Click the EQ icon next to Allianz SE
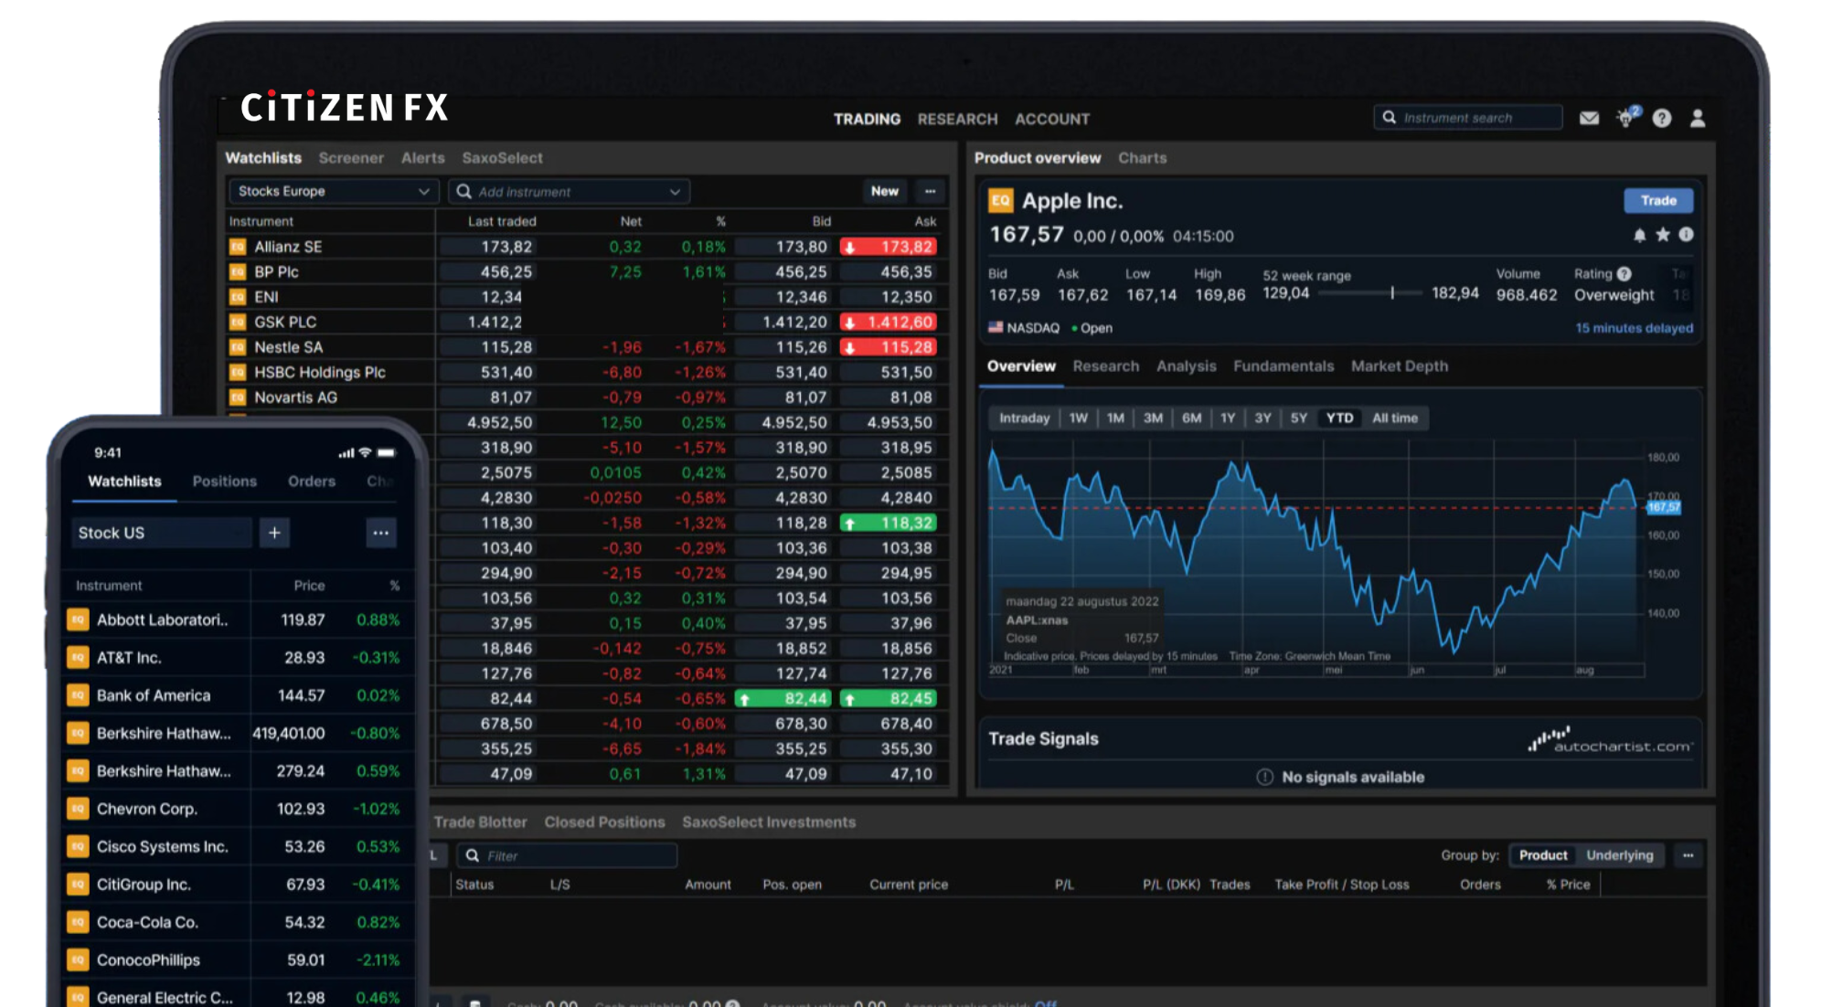This screenshot has height=1007, width=1832. 238,247
